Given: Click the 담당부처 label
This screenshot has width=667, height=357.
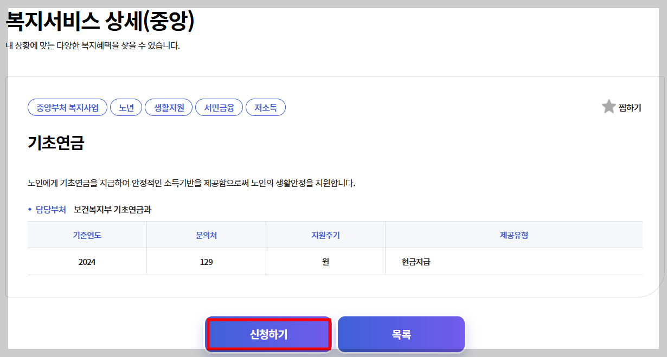Looking at the screenshot, I should pos(51,210).
